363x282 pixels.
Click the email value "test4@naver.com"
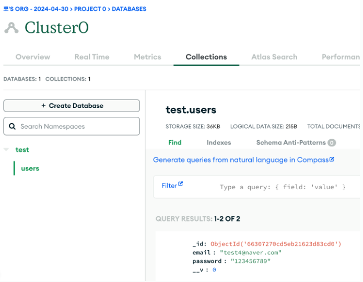pos(251,253)
